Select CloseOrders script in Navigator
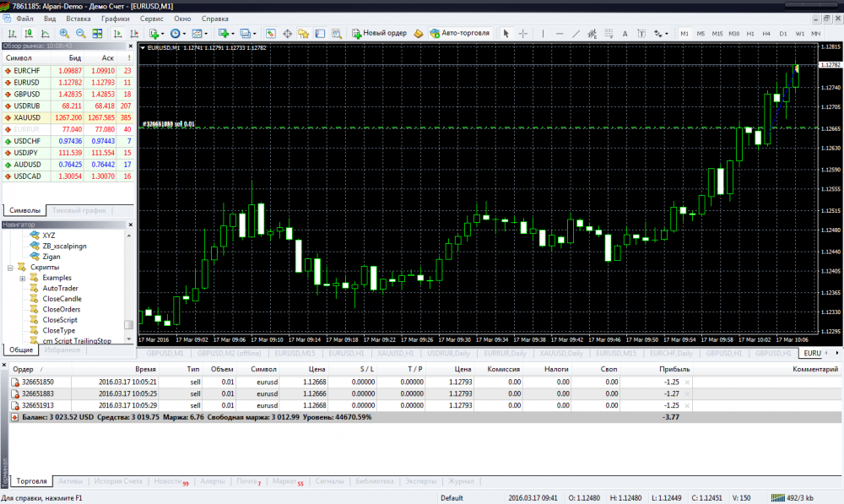This screenshot has height=504, width=844. coord(62,310)
